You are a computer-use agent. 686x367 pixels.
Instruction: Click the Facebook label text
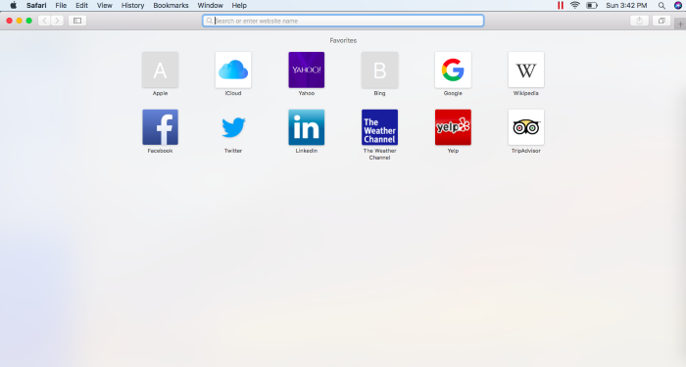[160, 151]
